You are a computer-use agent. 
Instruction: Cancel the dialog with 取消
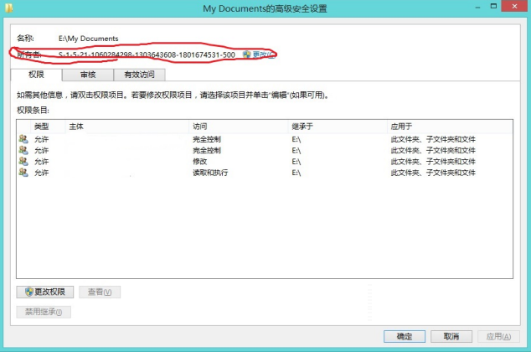pos(451,336)
